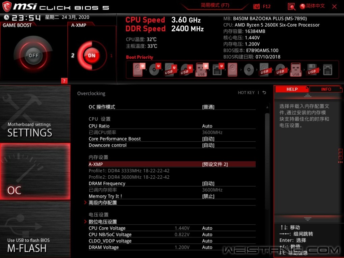Viewport: 344px width, 258px height.
Task: Switch to the HELP tab
Action: 292,89
